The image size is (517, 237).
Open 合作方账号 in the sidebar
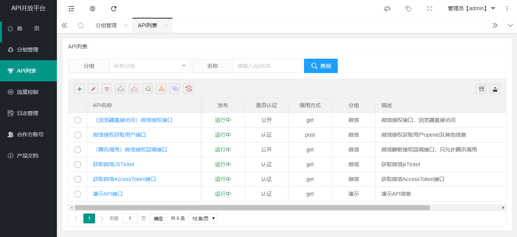pos(28,134)
